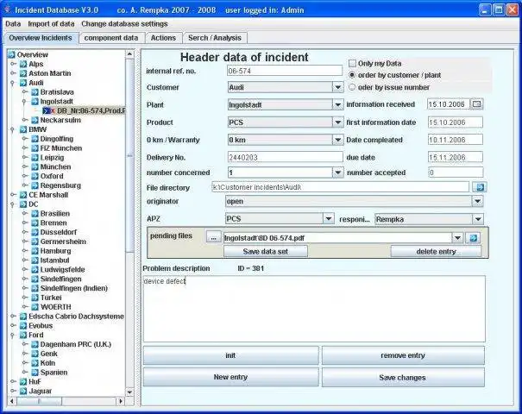Image resolution: width=522 pixels, height=414 pixels.
Task: Open the Customer dropdown
Action: tap(337, 87)
